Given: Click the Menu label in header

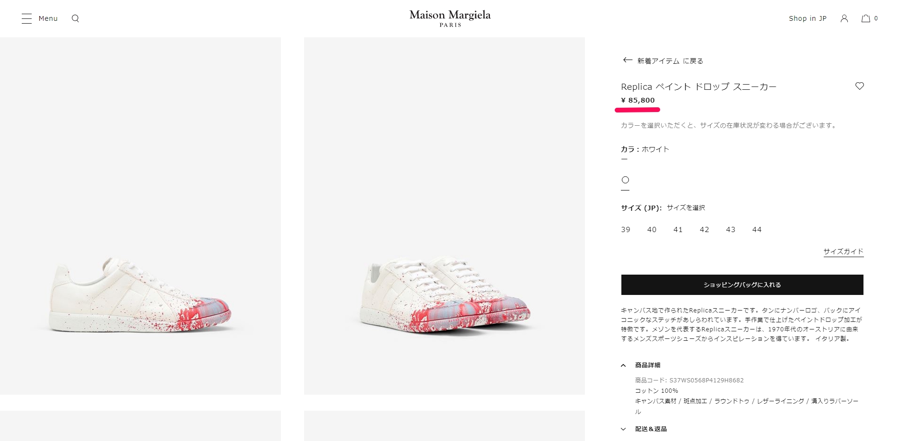Looking at the screenshot, I should [48, 18].
